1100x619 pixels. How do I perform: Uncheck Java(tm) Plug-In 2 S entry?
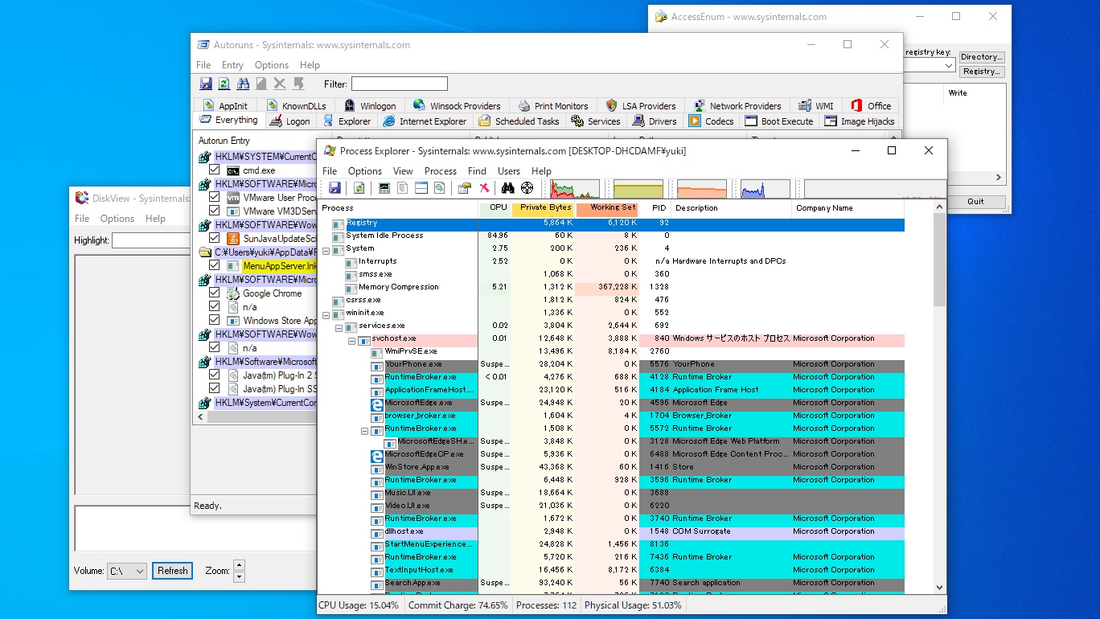(x=215, y=375)
